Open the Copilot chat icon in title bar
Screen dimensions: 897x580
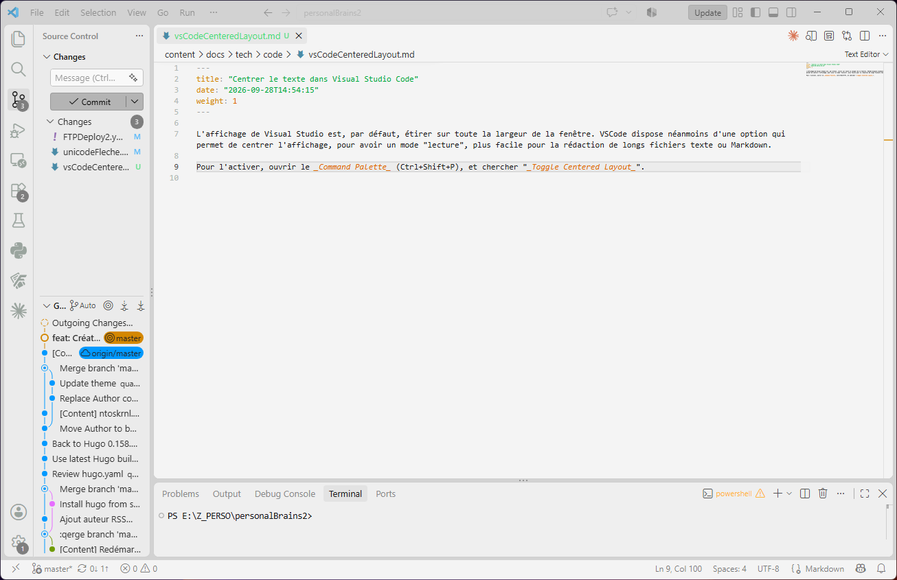click(x=612, y=12)
